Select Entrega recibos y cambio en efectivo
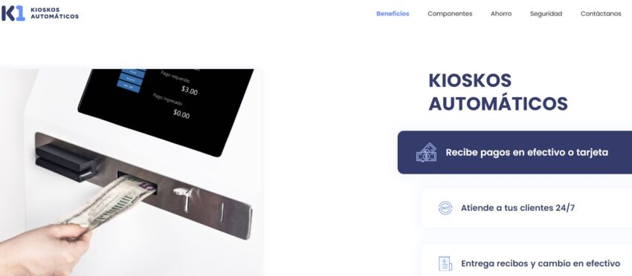Viewport: 632px width, 276px height. [526, 263]
